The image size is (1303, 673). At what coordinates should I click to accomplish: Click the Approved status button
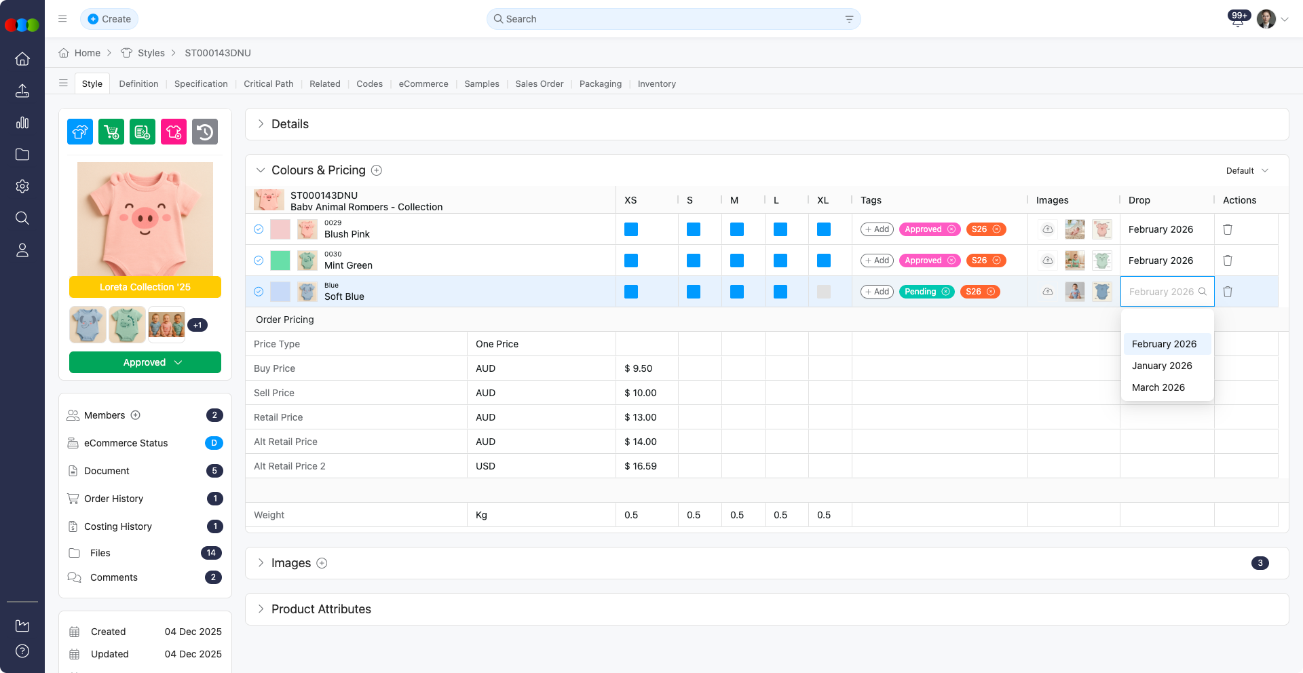click(x=145, y=362)
